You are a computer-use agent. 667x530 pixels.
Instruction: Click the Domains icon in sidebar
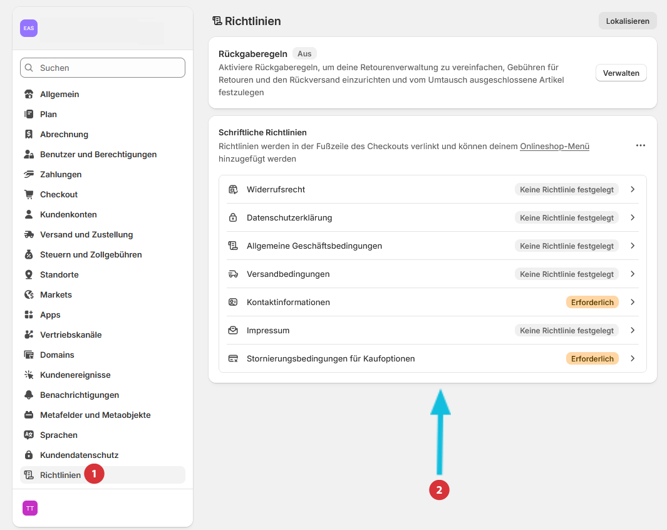(28, 355)
